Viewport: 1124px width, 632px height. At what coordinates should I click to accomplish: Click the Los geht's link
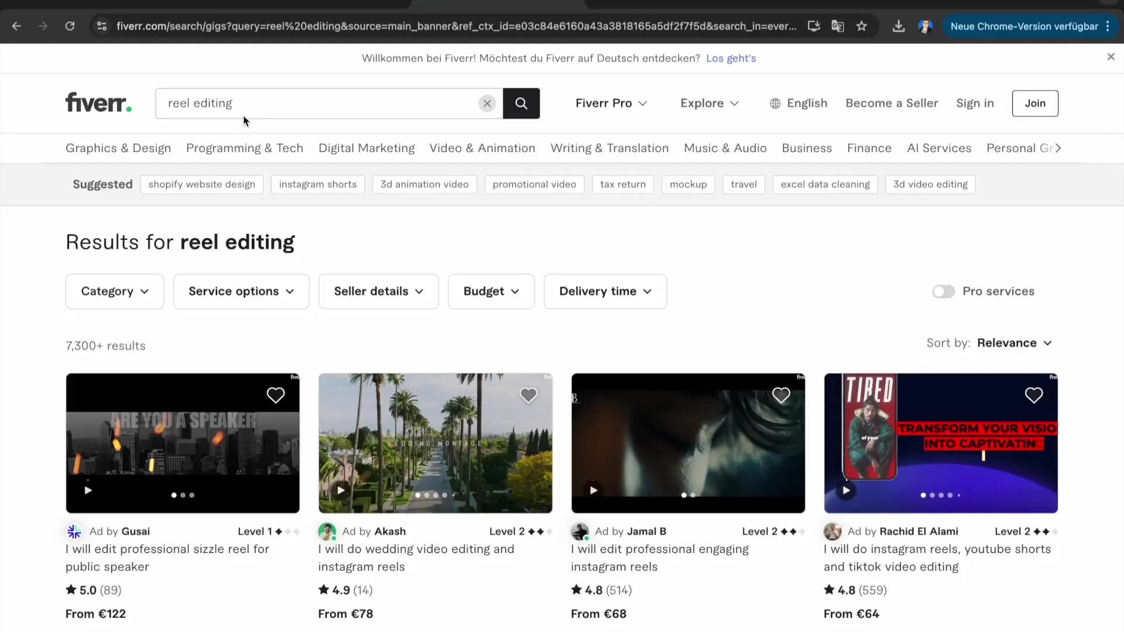click(x=731, y=58)
